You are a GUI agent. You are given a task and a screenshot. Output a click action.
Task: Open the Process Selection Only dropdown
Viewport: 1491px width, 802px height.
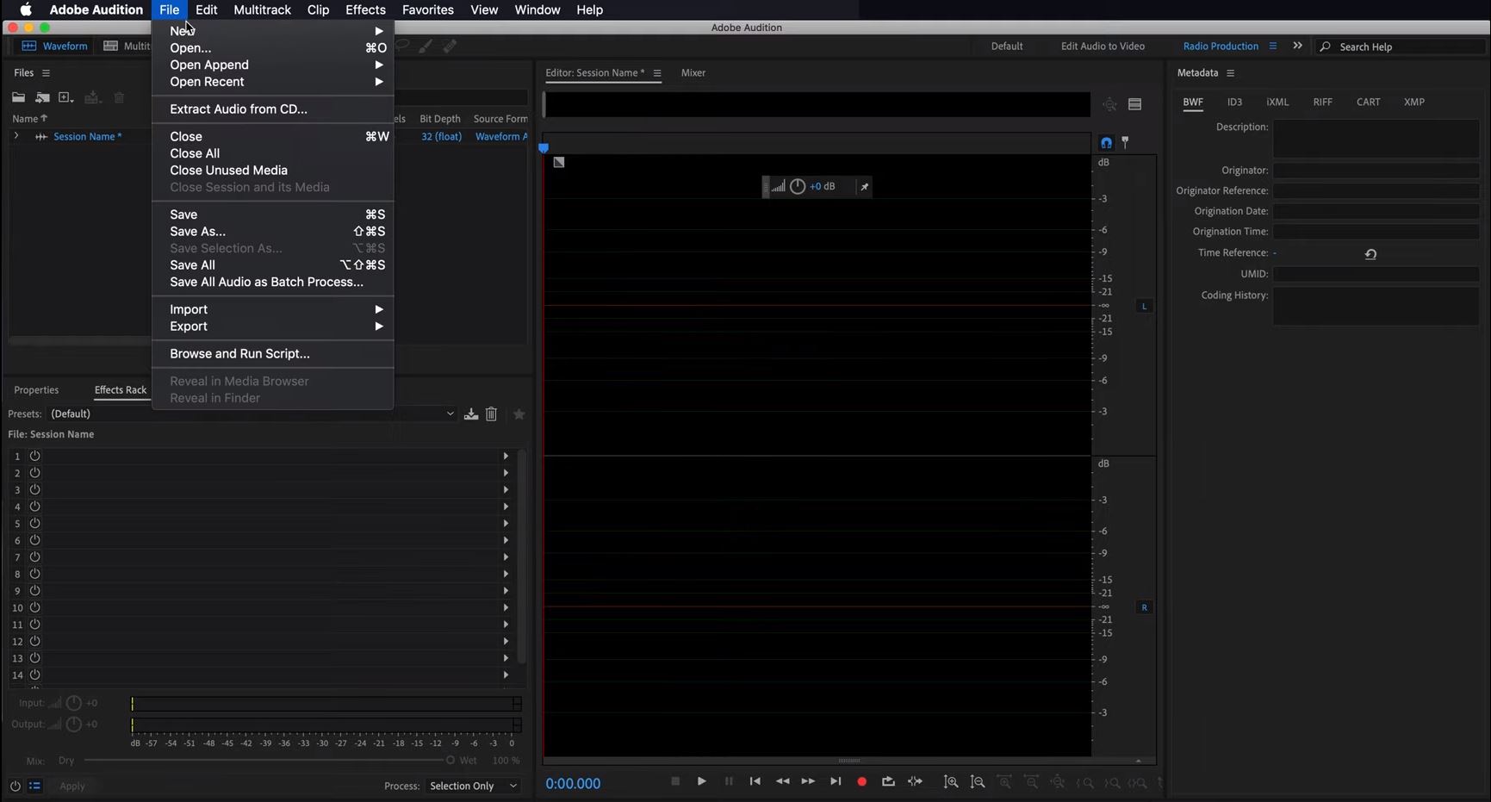pos(474,786)
